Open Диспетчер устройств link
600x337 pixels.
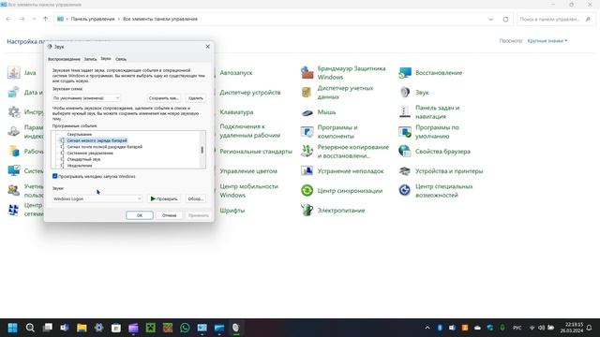[250, 93]
